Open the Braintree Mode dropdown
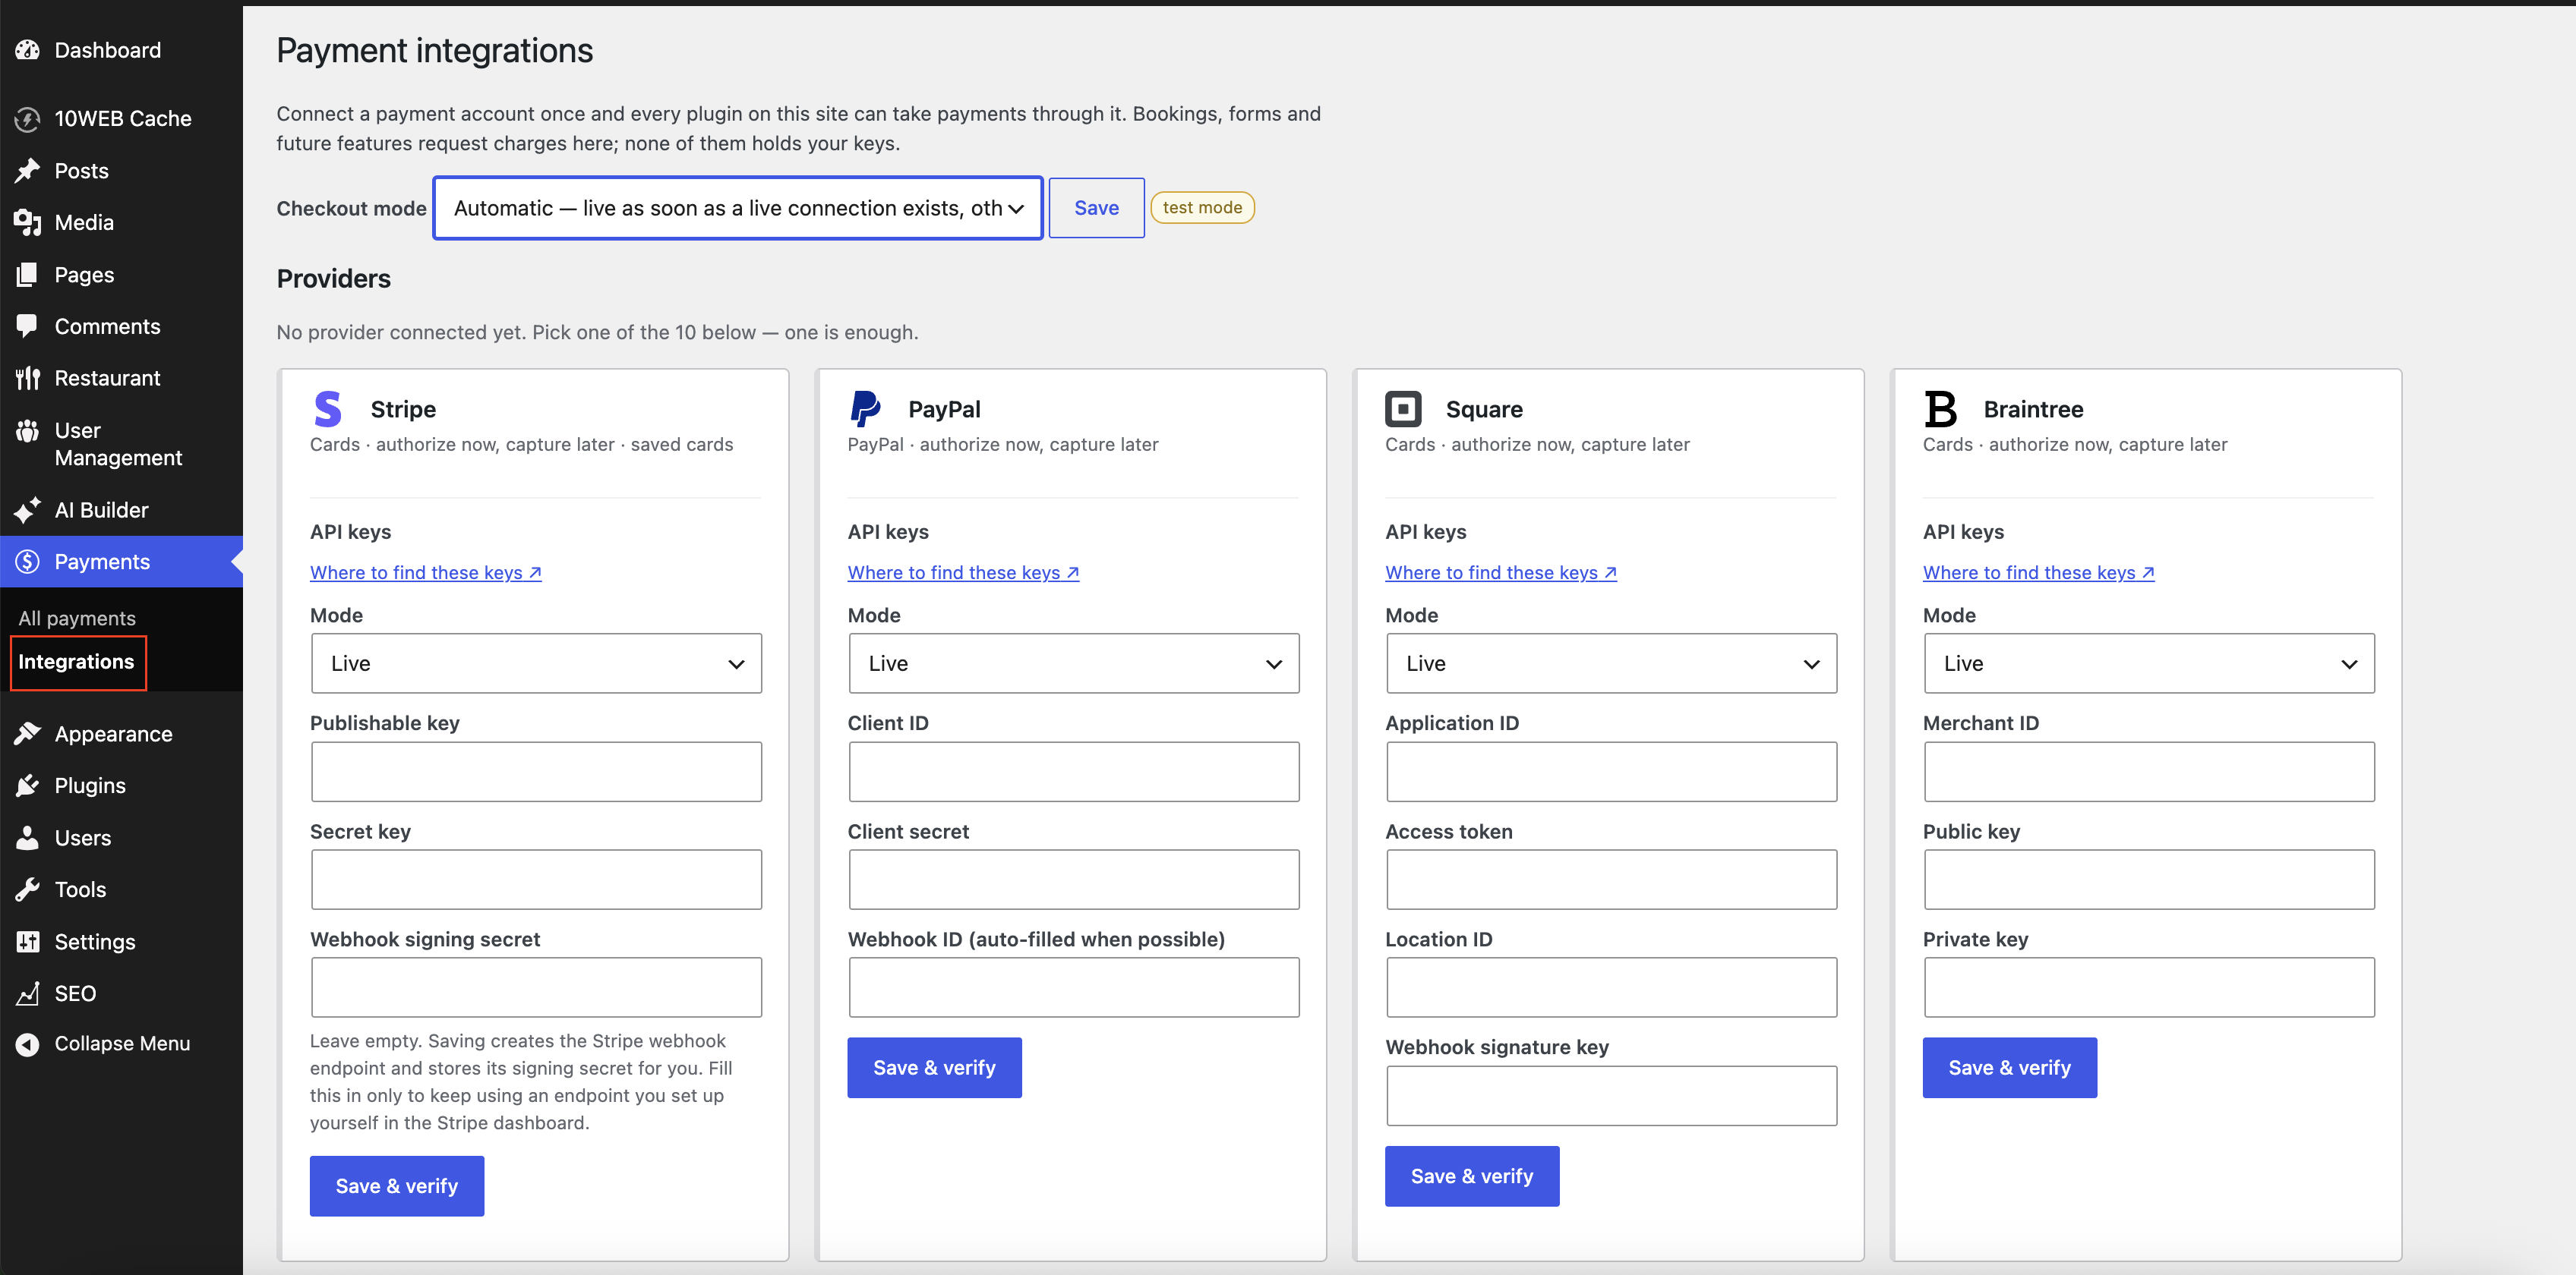Image resolution: width=2576 pixels, height=1275 pixels. click(2149, 663)
